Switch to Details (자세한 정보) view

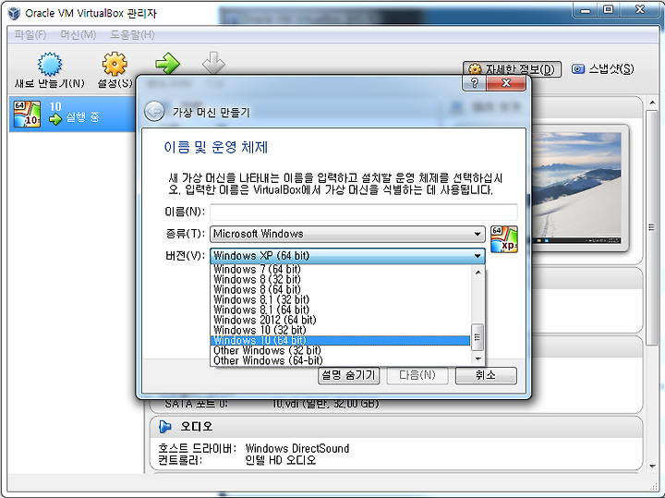512,68
